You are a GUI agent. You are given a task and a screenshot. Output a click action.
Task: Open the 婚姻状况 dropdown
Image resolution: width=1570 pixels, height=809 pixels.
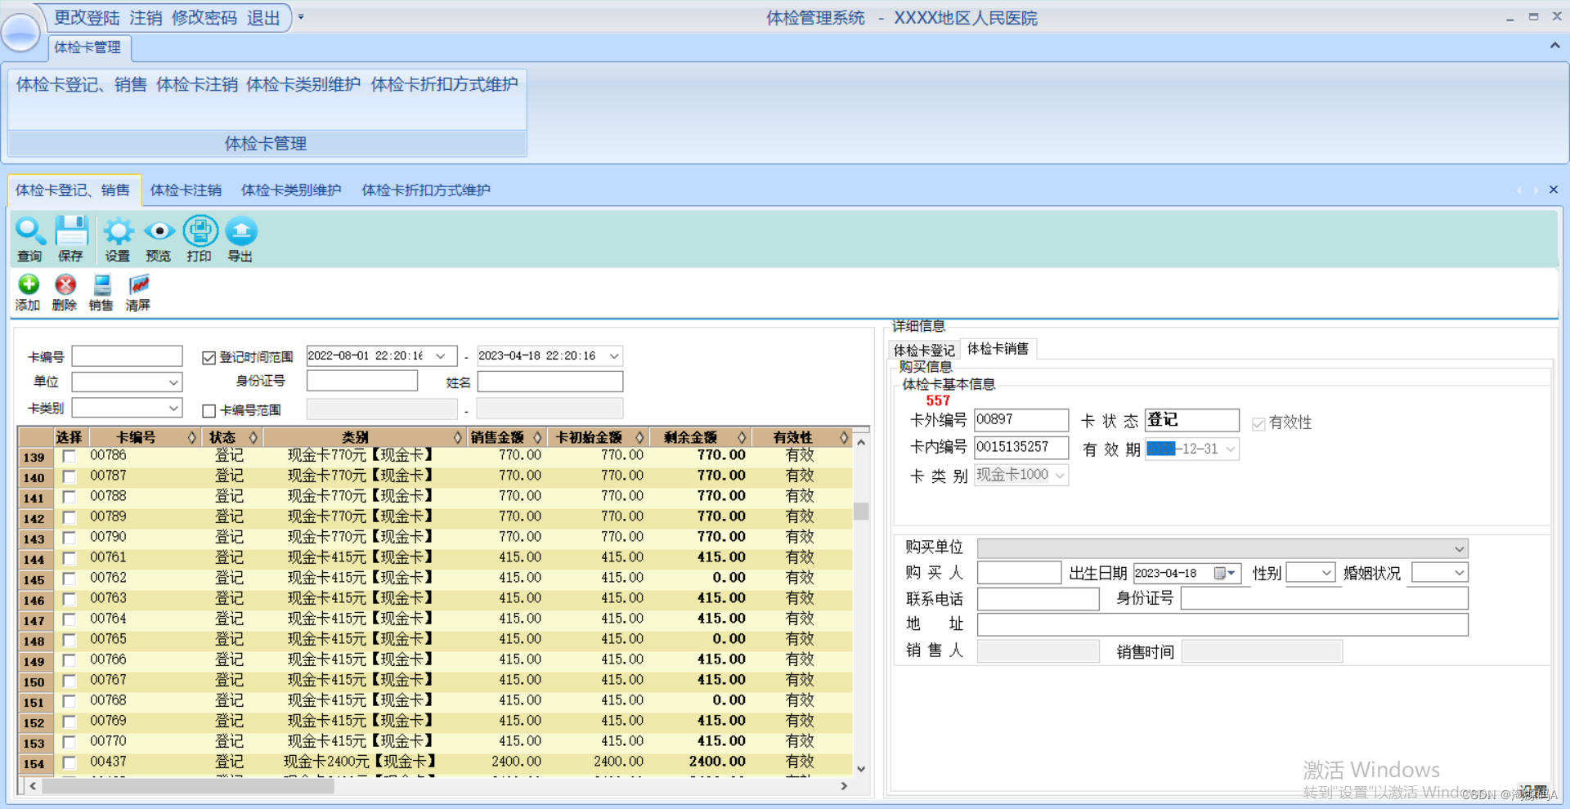[1460, 573]
